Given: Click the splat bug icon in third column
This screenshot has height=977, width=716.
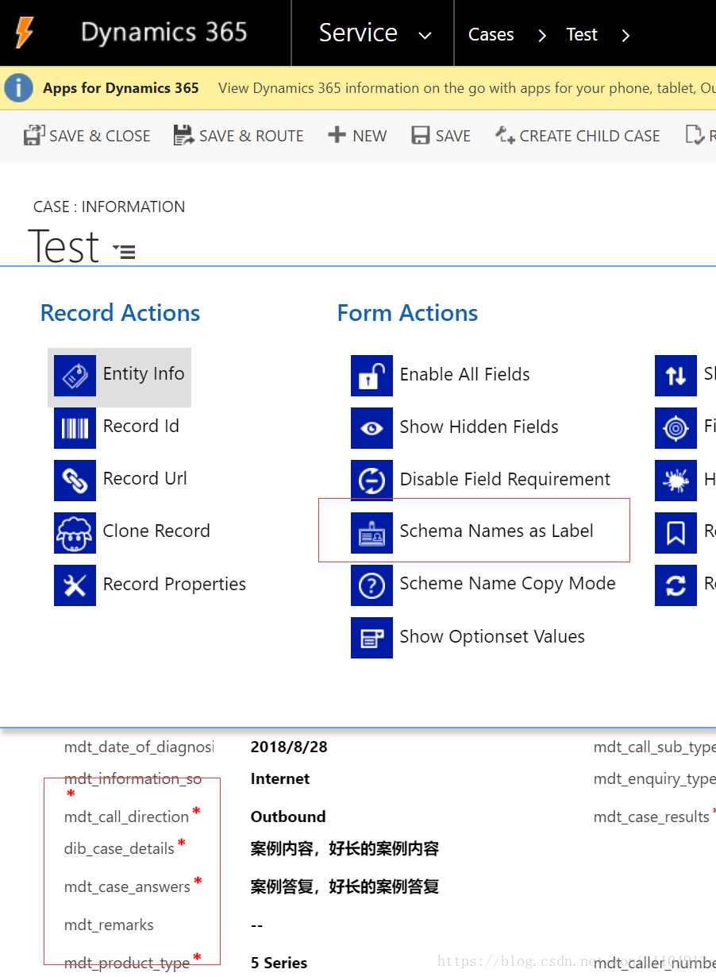Looking at the screenshot, I should coord(676,481).
